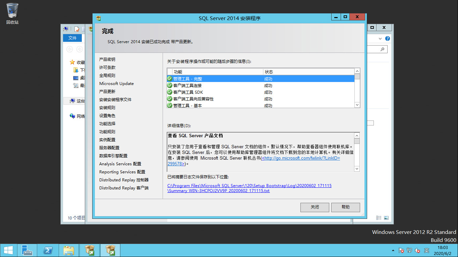The width and height of the screenshot is (458, 257).
Task: Show hidden icons with the tray arrow
Action: (393, 250)
